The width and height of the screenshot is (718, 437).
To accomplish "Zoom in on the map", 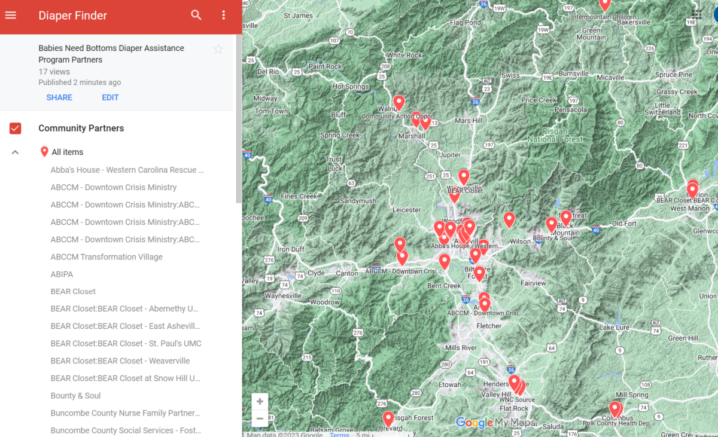I will (x=260, y=402).
